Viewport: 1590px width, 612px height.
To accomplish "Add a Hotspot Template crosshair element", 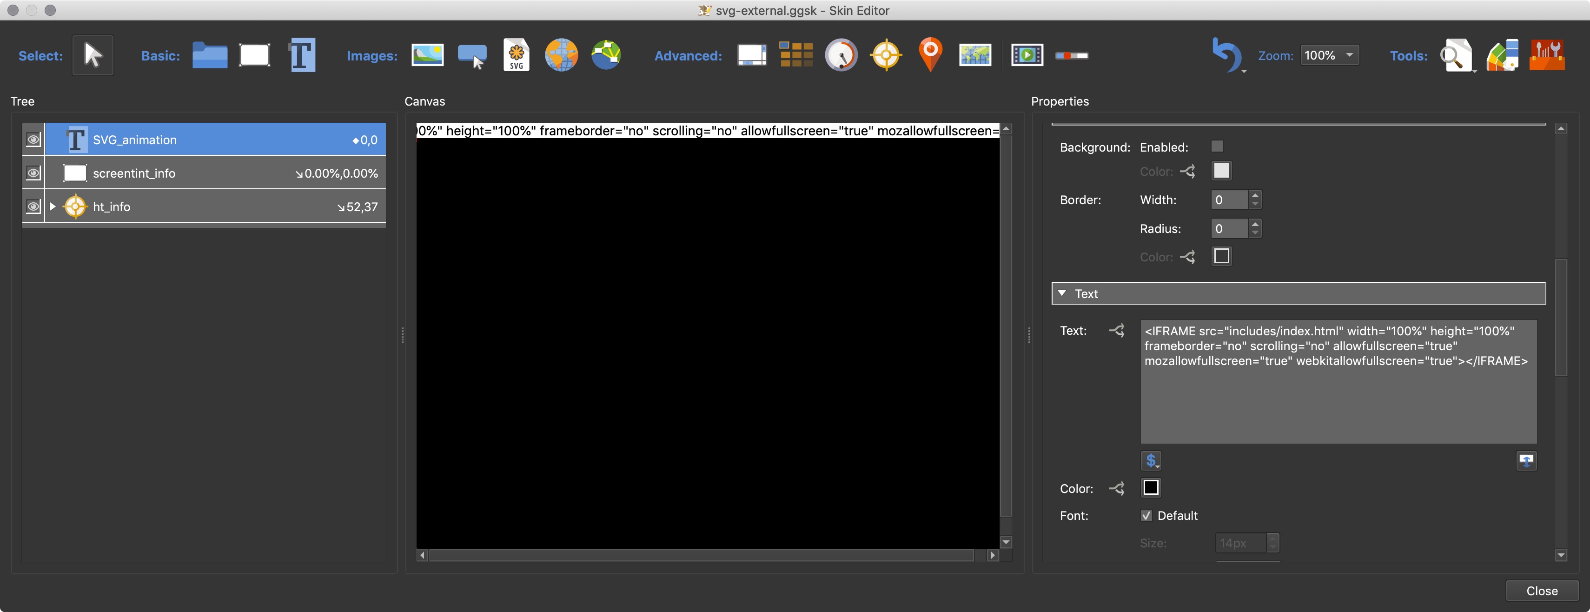I will point(886,56).
